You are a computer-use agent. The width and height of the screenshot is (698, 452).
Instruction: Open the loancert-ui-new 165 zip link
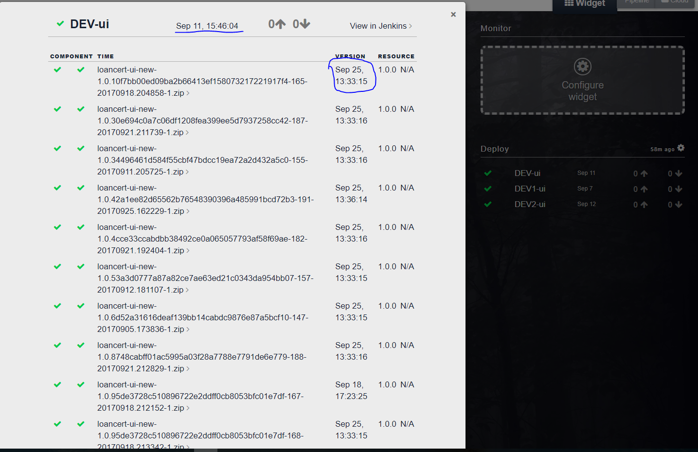pyautogui.click(x=199, y=81)
